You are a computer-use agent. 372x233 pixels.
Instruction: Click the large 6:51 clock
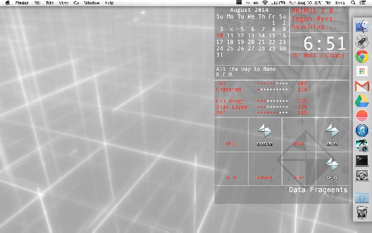coord(324,43)
